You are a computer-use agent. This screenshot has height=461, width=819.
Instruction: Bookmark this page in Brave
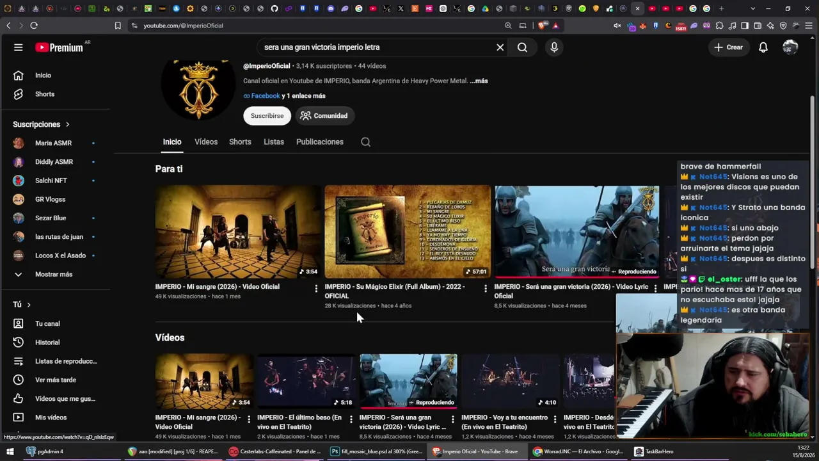(x=118, y=26)
